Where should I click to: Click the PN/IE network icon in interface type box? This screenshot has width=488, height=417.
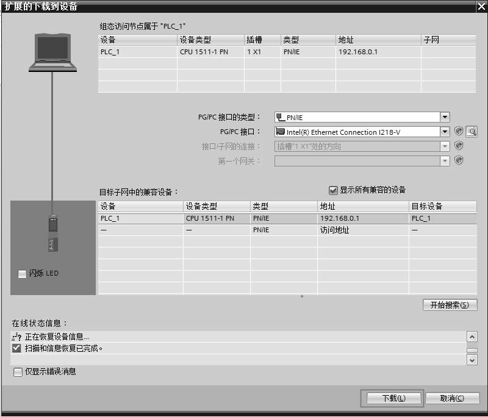(281, 117)
